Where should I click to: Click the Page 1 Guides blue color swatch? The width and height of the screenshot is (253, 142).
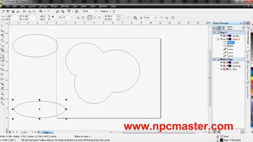[x=230, y=36]
